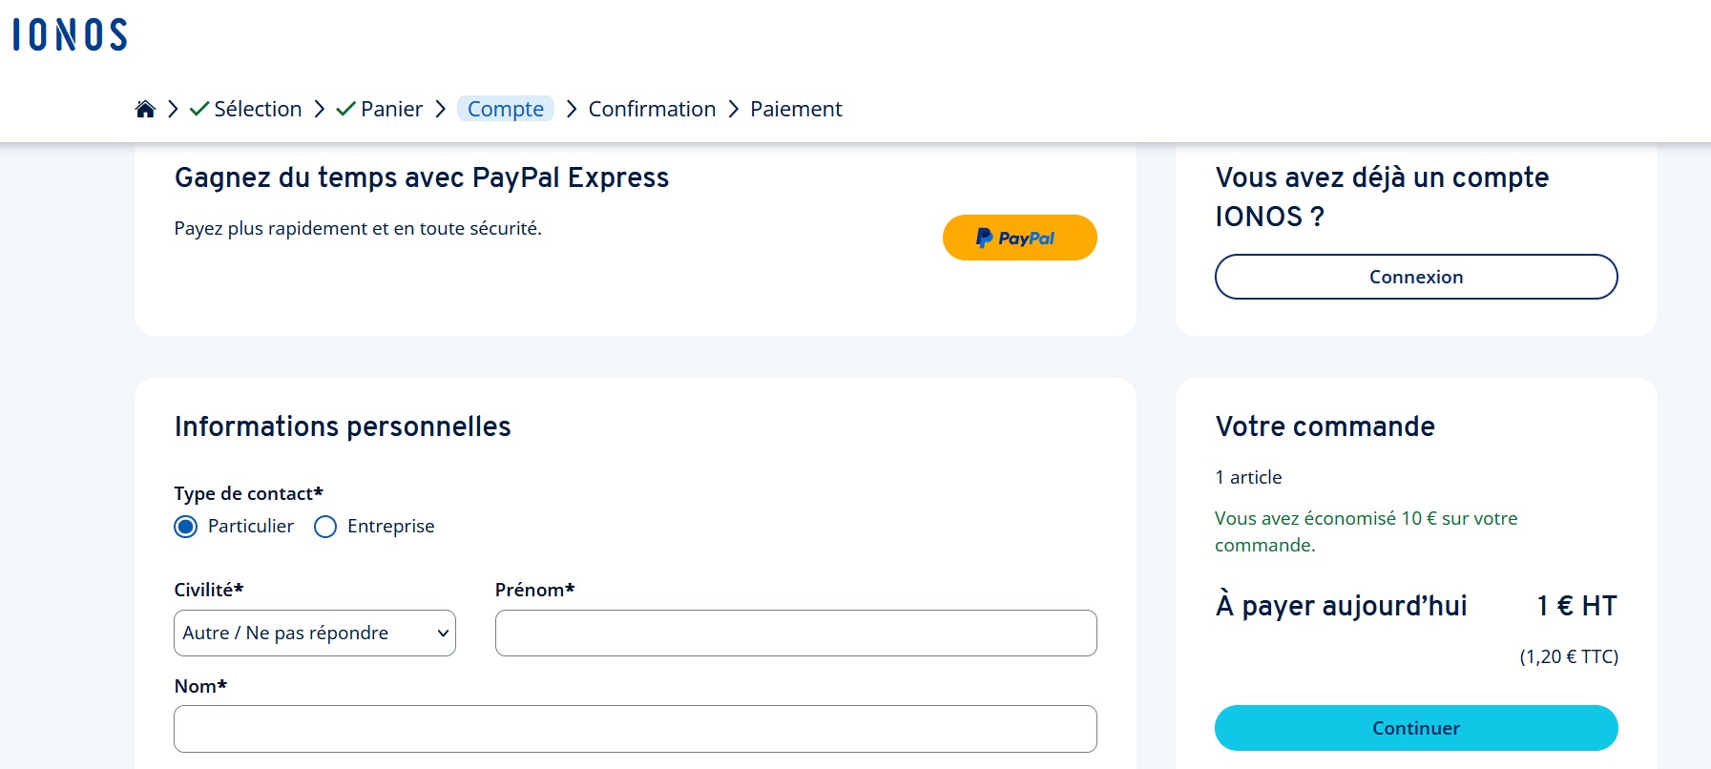Click the IONOS logo

click(x=70, y=35)
